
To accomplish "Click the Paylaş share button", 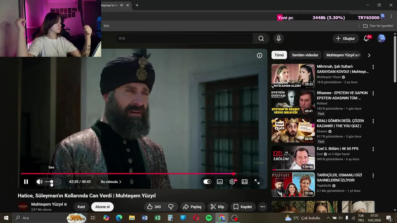I will click(192, 207).
